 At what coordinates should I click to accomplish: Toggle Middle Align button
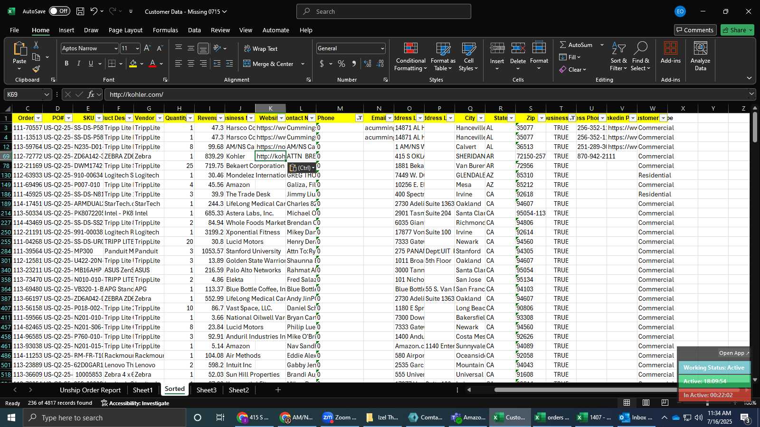pyautogui.click(x=191, y=48)
